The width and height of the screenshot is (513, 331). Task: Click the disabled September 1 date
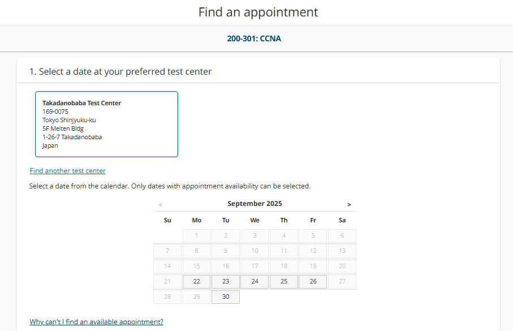[196, 235]
